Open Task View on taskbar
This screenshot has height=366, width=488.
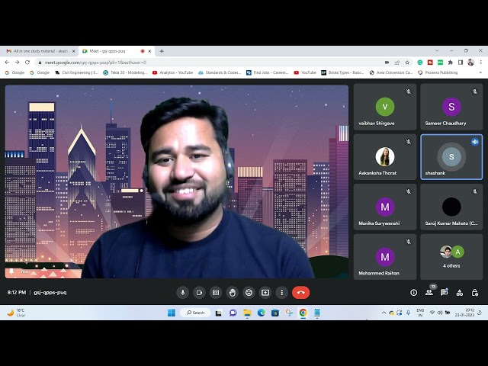(219, 313)
